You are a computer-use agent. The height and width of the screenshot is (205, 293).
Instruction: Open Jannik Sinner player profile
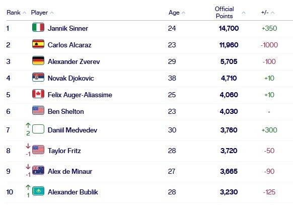(68, 28)
